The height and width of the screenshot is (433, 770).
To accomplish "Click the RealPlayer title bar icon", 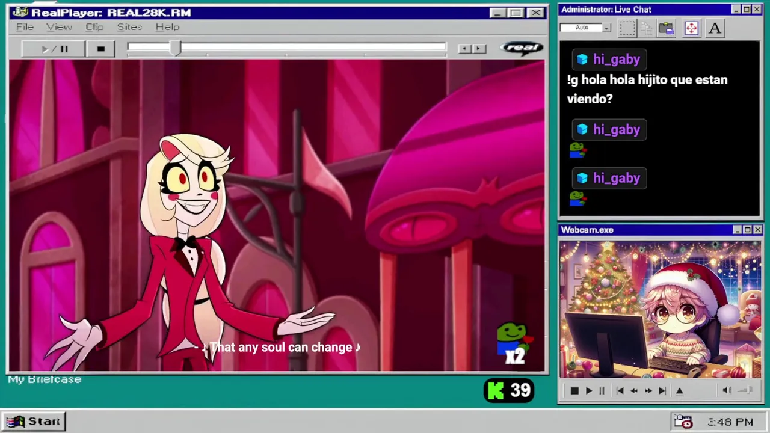I will click(x=20, y=13).
